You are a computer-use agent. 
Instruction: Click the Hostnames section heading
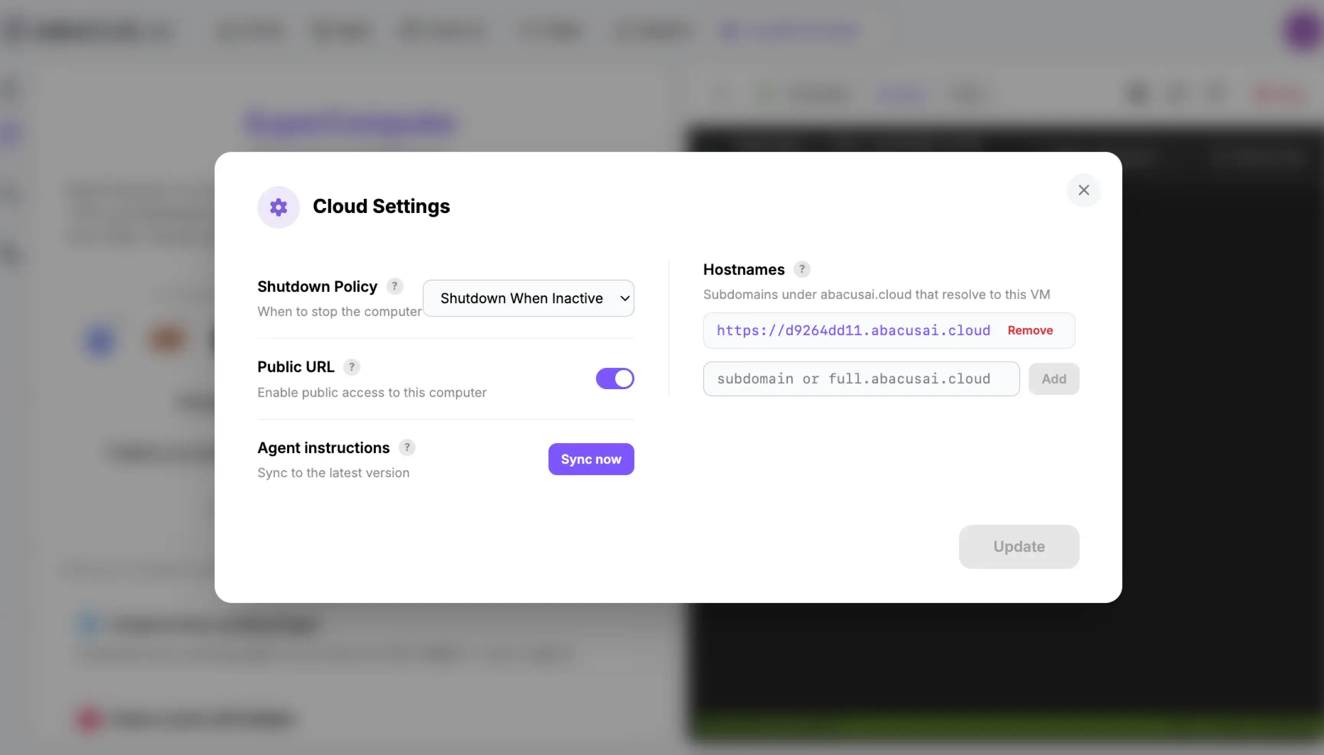743,269
